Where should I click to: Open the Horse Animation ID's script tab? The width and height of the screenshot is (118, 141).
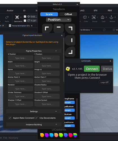tap(21, 26)
